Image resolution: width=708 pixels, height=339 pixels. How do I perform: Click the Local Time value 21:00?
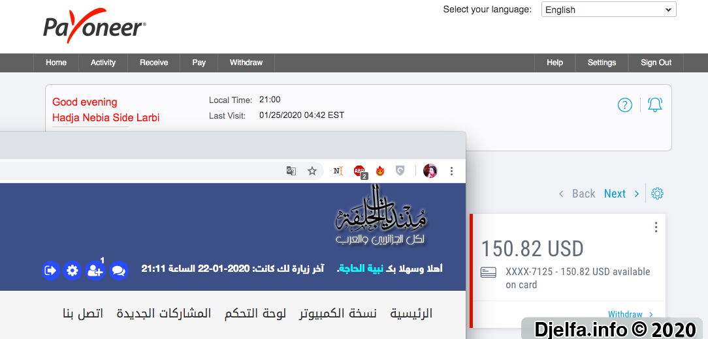pos(270,100)
